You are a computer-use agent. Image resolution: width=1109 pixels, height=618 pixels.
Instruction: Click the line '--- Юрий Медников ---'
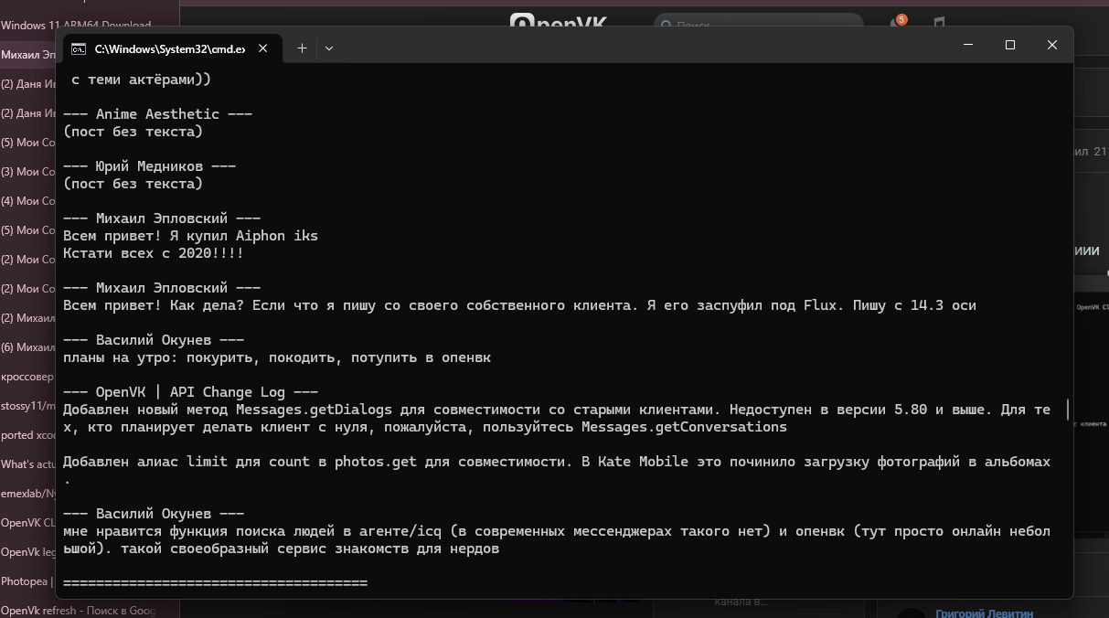[150, 166]
